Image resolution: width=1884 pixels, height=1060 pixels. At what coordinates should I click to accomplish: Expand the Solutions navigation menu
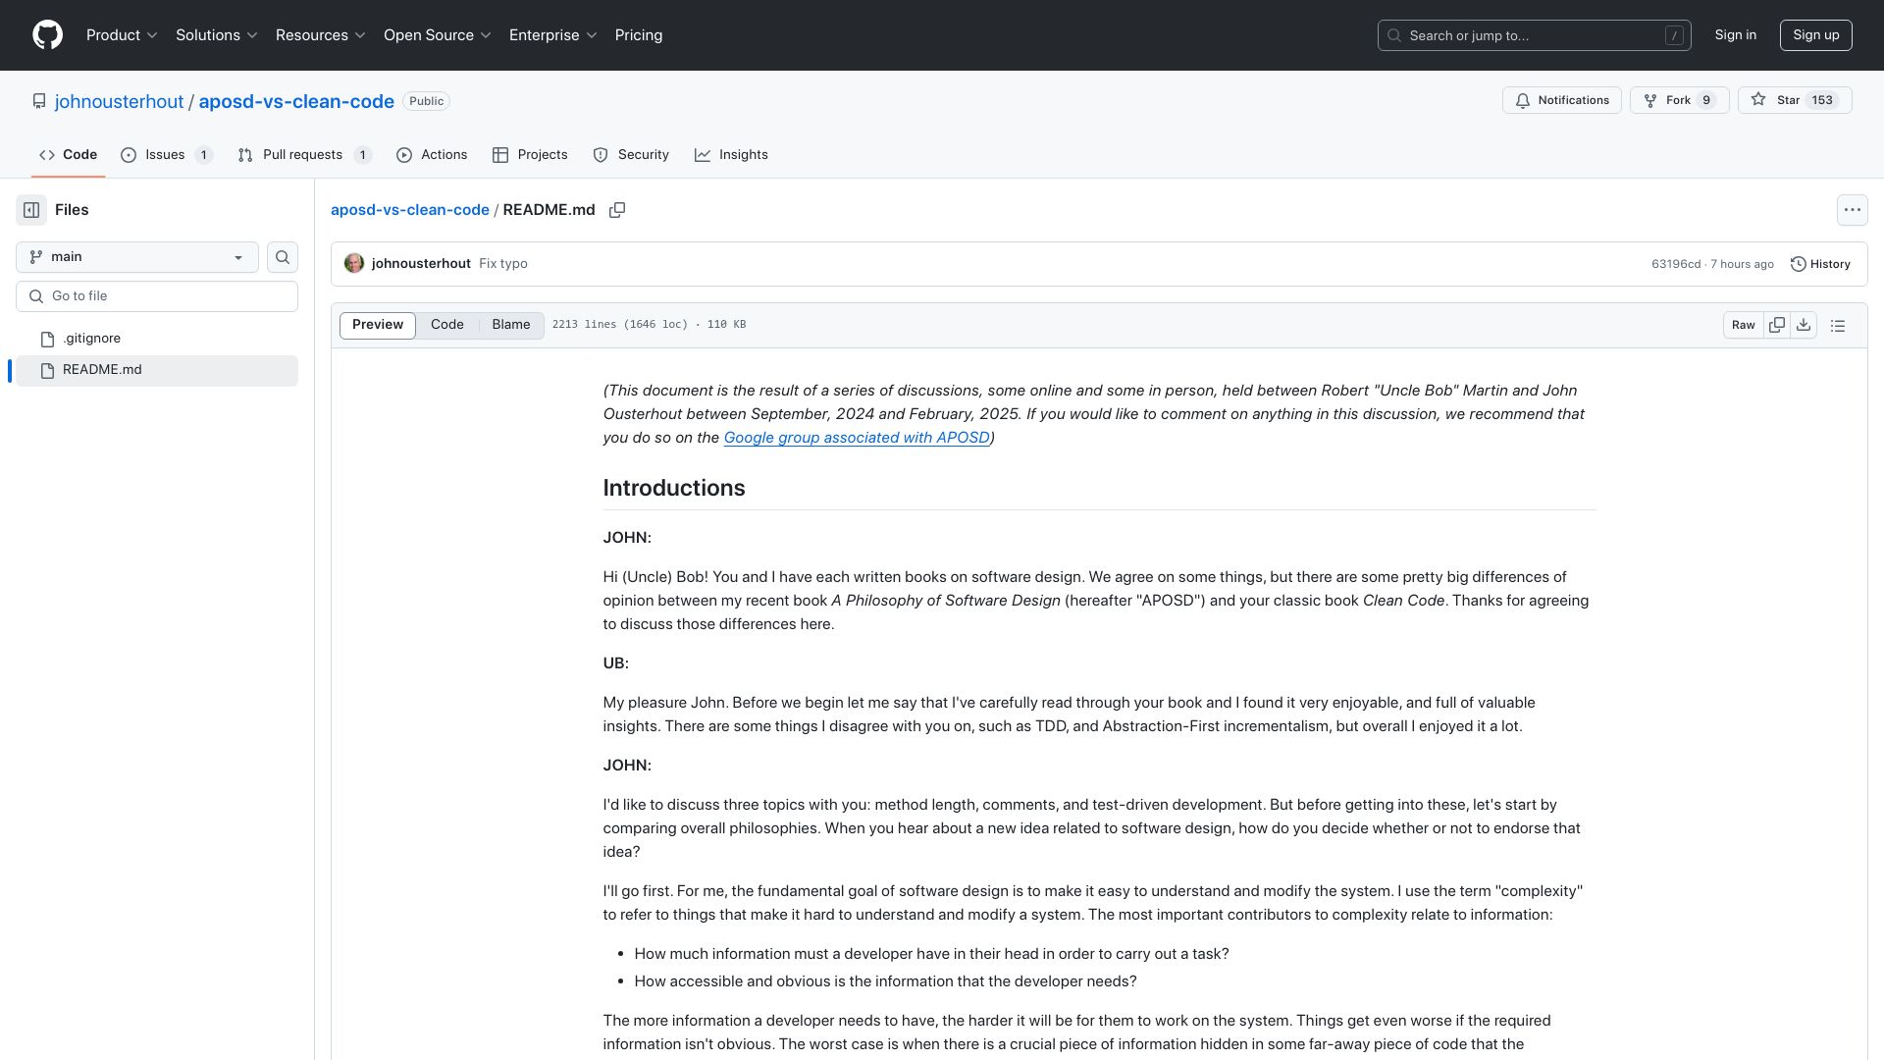point(217,35)
